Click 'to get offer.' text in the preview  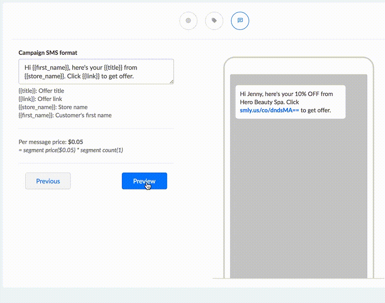point(316,110)
